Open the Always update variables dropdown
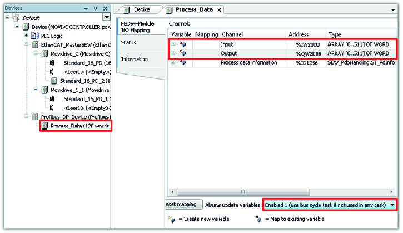This screenshot has width=403, height=233. (393, 205)
